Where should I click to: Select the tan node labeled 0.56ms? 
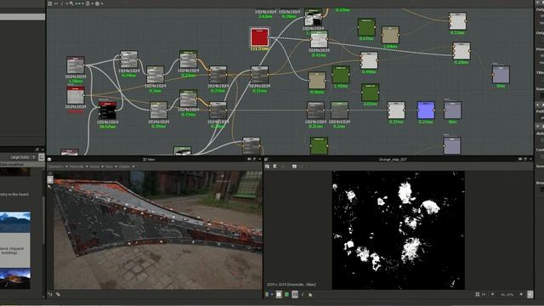click(x=317, y=81)
